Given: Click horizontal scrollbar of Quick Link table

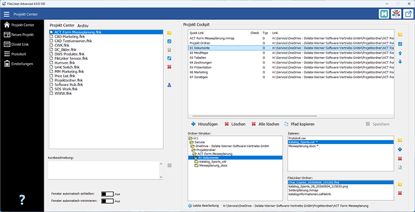Looking at the screenshot, I should point(255,116).
